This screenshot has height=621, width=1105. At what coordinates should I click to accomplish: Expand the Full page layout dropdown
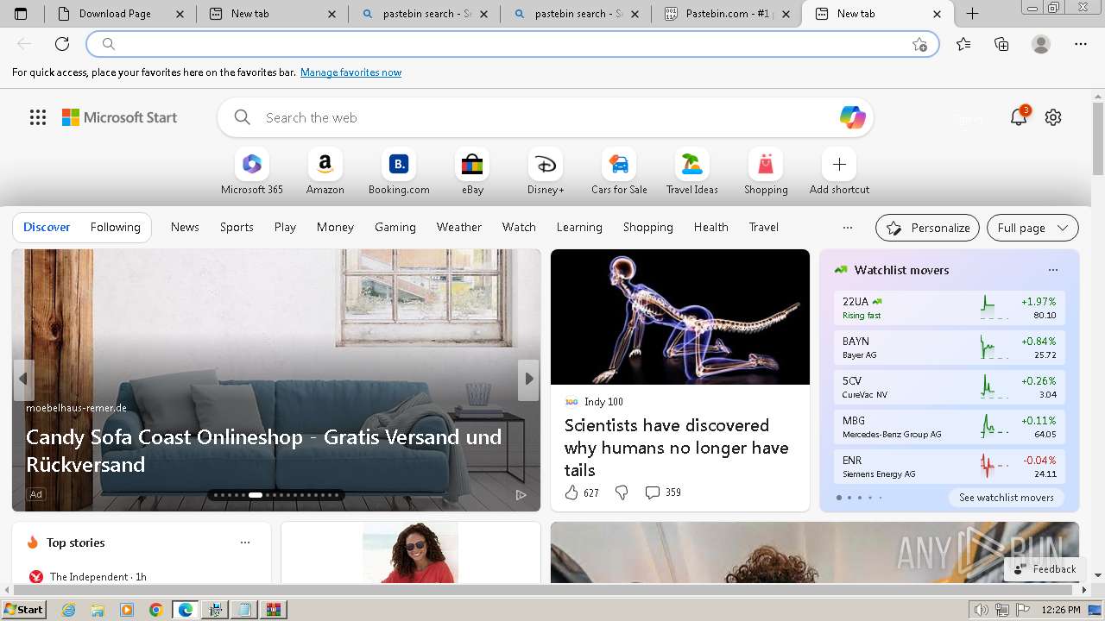(1032, 228)
